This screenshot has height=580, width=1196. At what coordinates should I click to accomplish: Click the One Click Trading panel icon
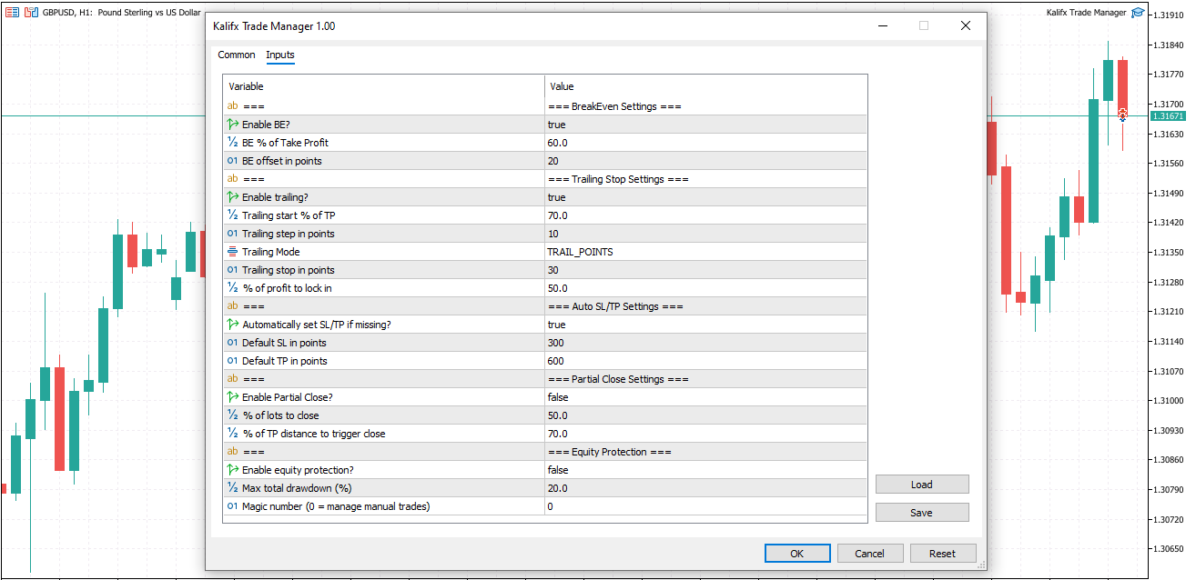pos(29,12)
